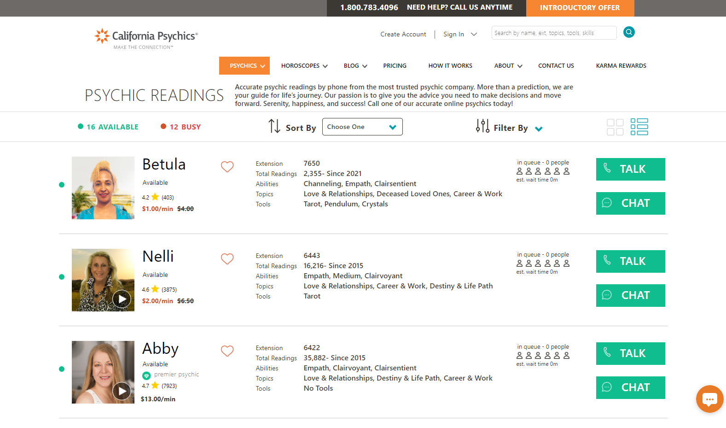Open the Psychics menu
This screenshot has width=726, height=428.
244,65
